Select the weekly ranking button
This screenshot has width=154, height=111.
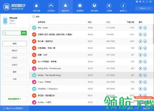14,51
